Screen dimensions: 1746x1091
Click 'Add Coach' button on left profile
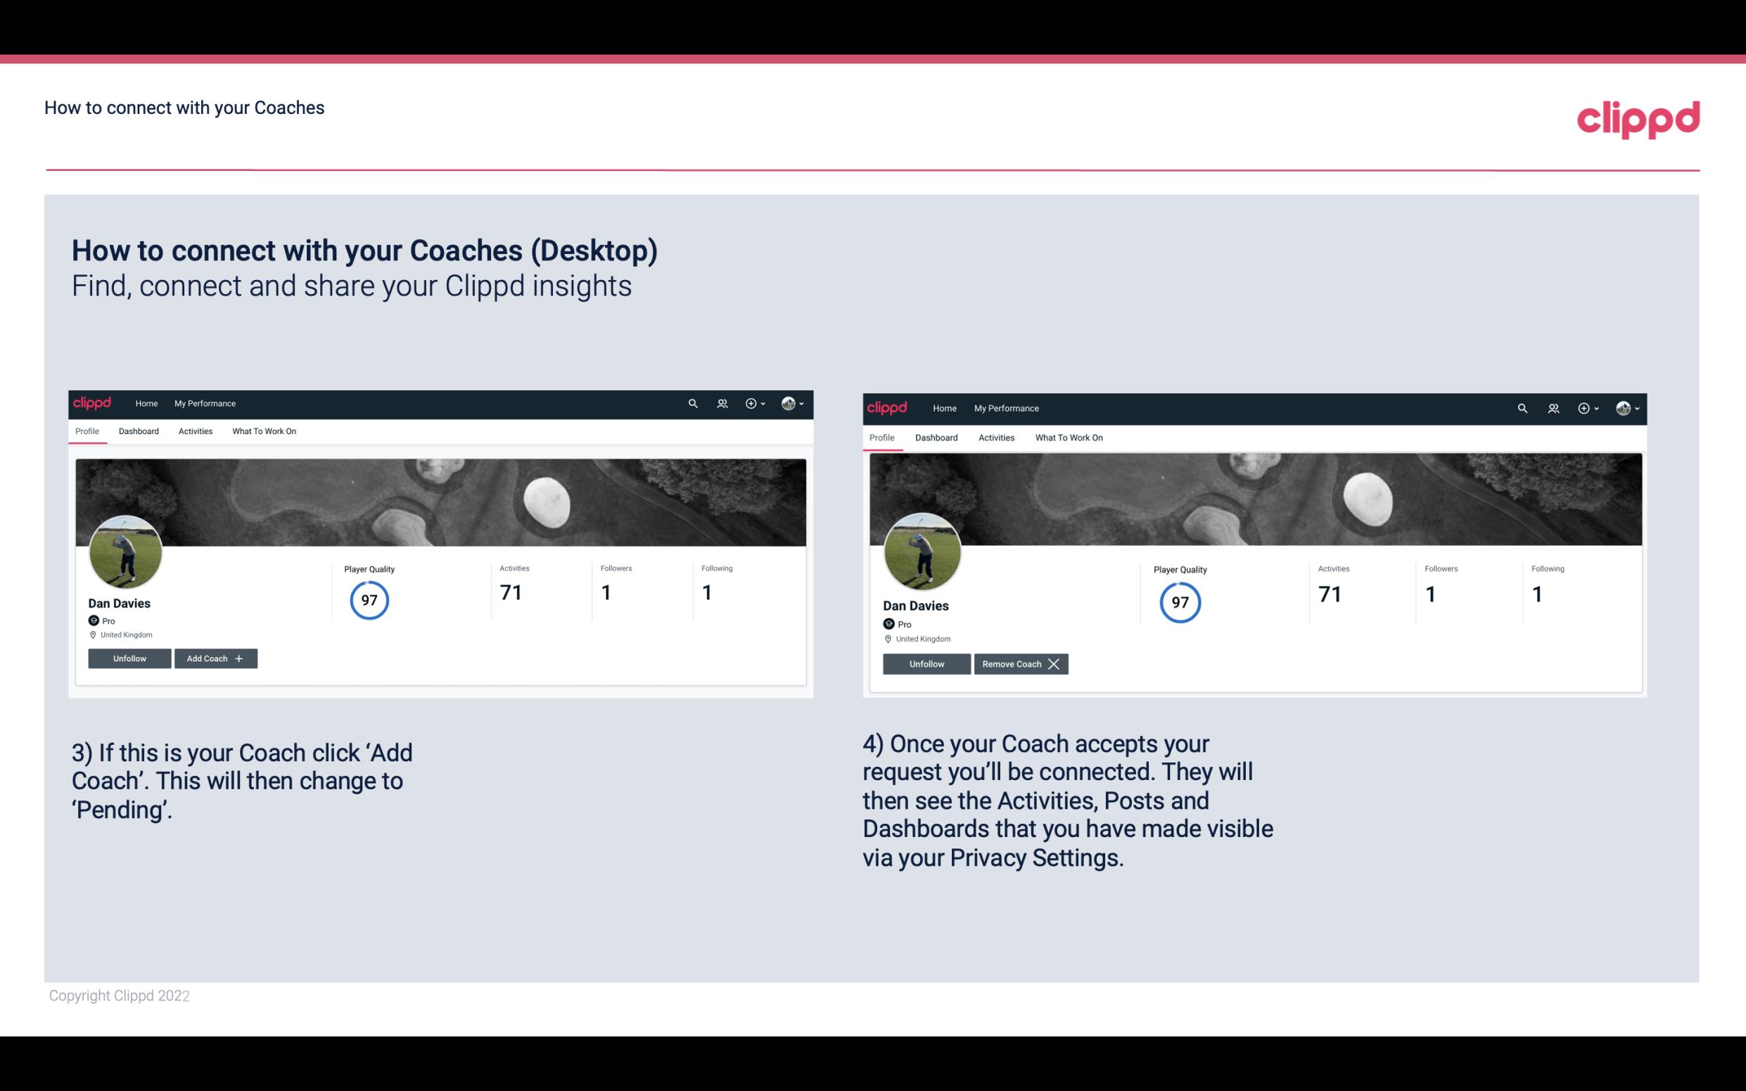click(214, 658)
